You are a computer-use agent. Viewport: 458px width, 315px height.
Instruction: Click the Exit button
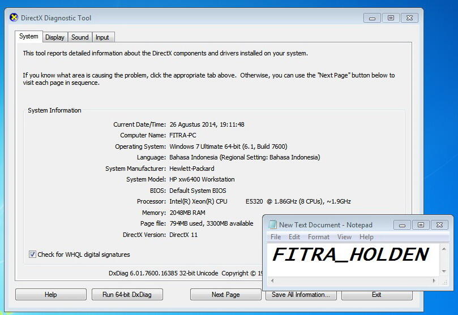coord(376,295)
